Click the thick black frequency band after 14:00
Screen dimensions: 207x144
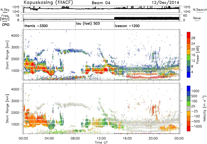(x=146, y=18)
